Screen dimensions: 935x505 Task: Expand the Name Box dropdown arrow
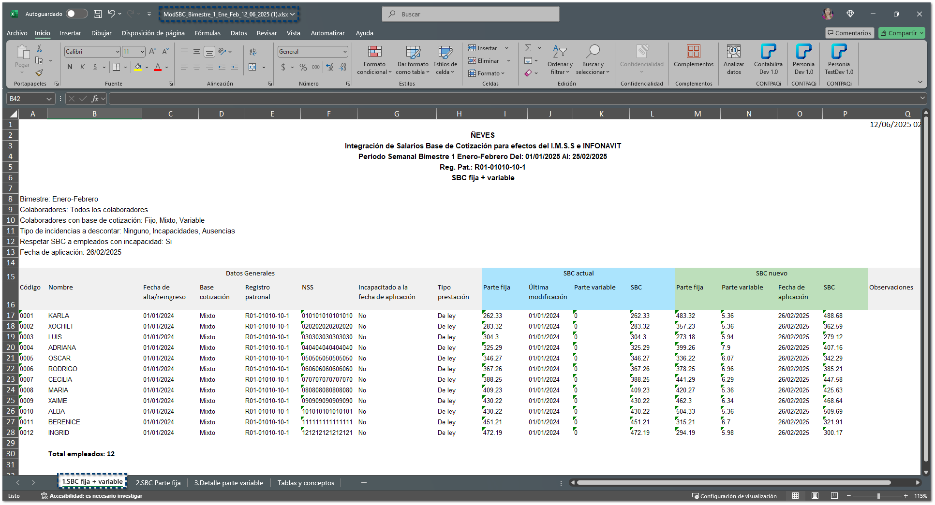[49, 99]
